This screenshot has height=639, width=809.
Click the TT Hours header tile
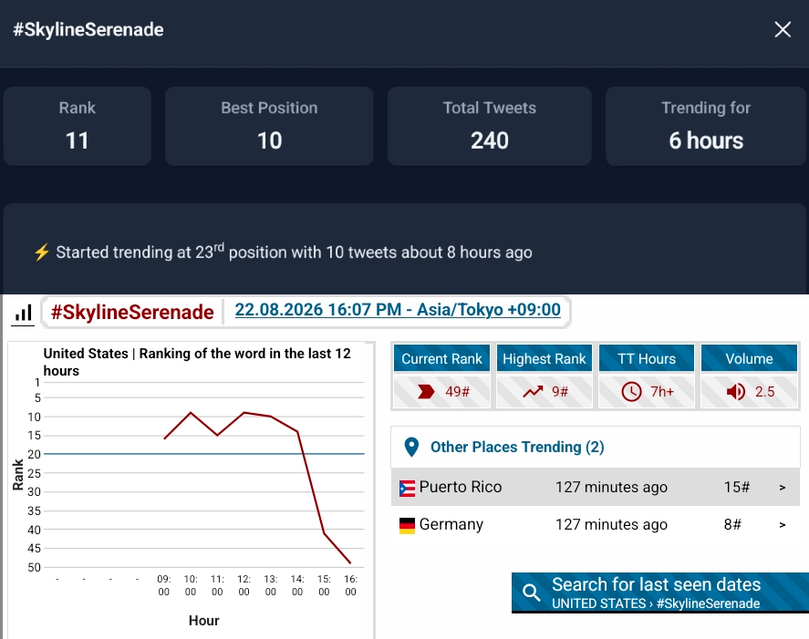tap(647, 358)
